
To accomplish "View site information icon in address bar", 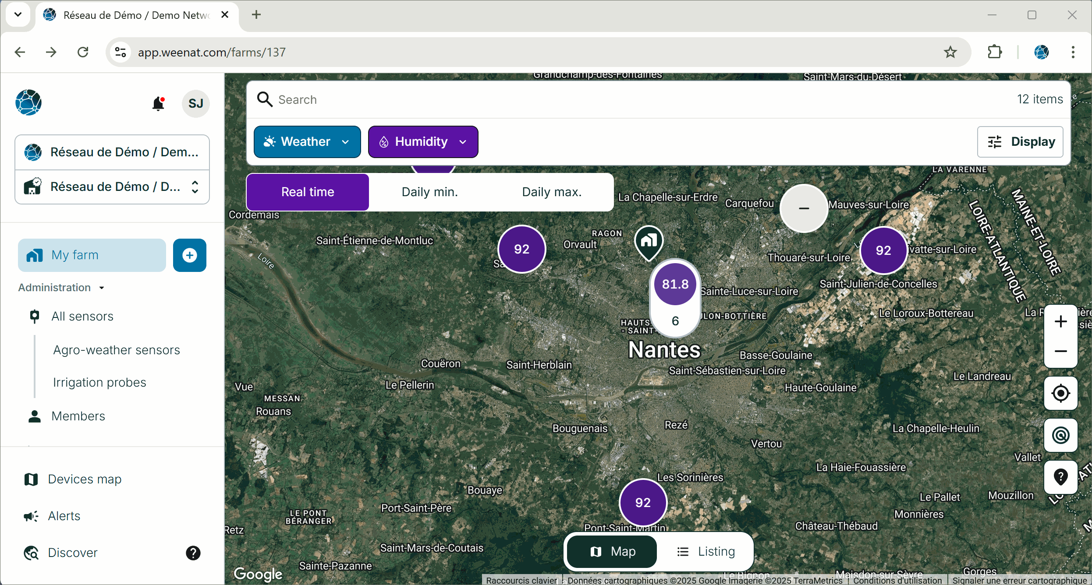I will 121,52.
